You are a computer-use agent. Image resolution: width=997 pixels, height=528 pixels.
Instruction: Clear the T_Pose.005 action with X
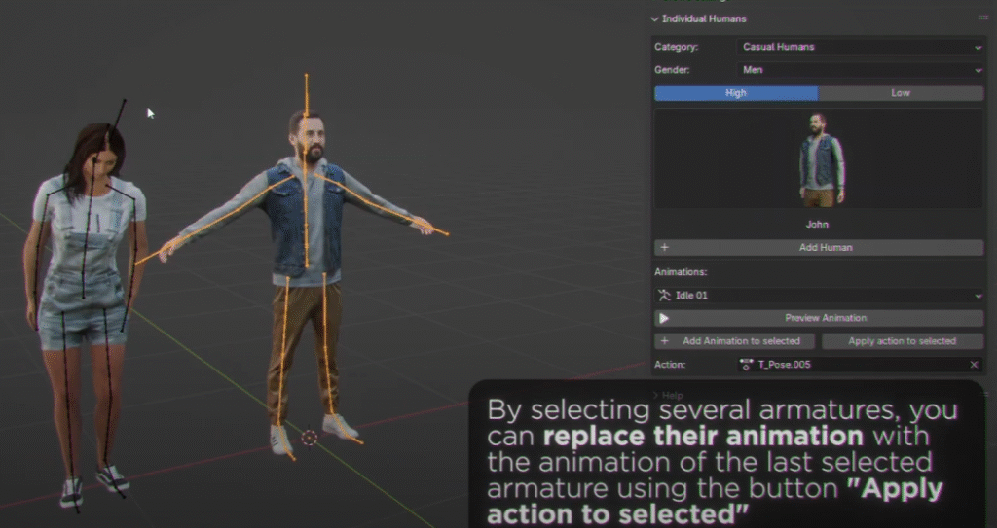(975, 365)
